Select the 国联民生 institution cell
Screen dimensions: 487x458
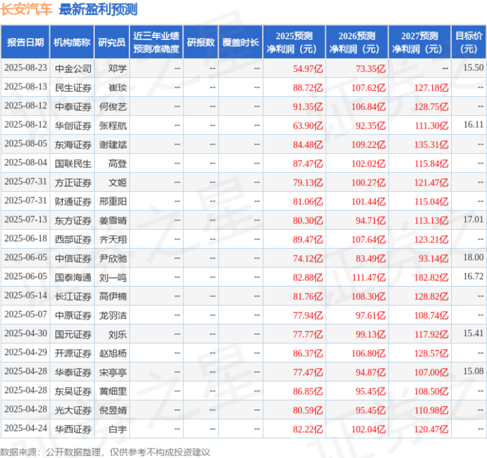point(73,163)
